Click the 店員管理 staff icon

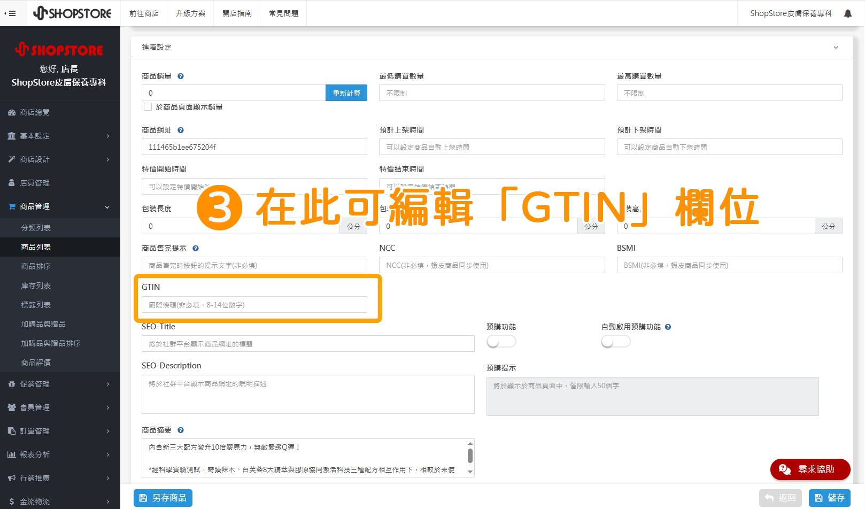(12, 183)
